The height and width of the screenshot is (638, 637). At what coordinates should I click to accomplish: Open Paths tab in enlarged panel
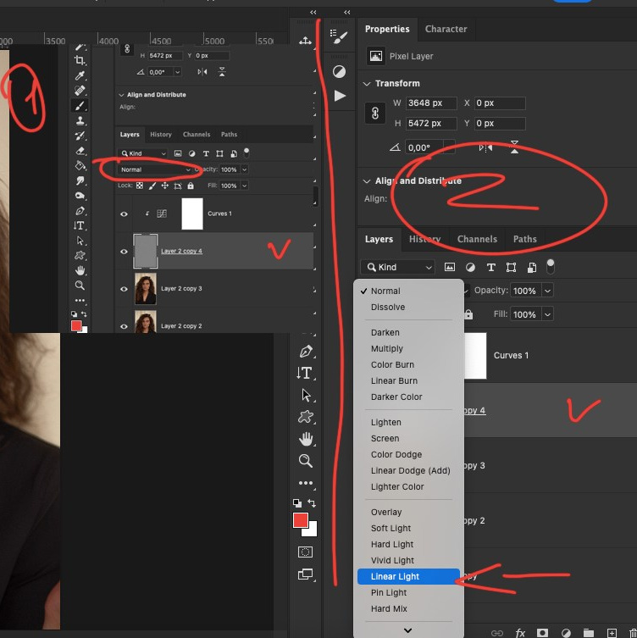tap(524, 239)
